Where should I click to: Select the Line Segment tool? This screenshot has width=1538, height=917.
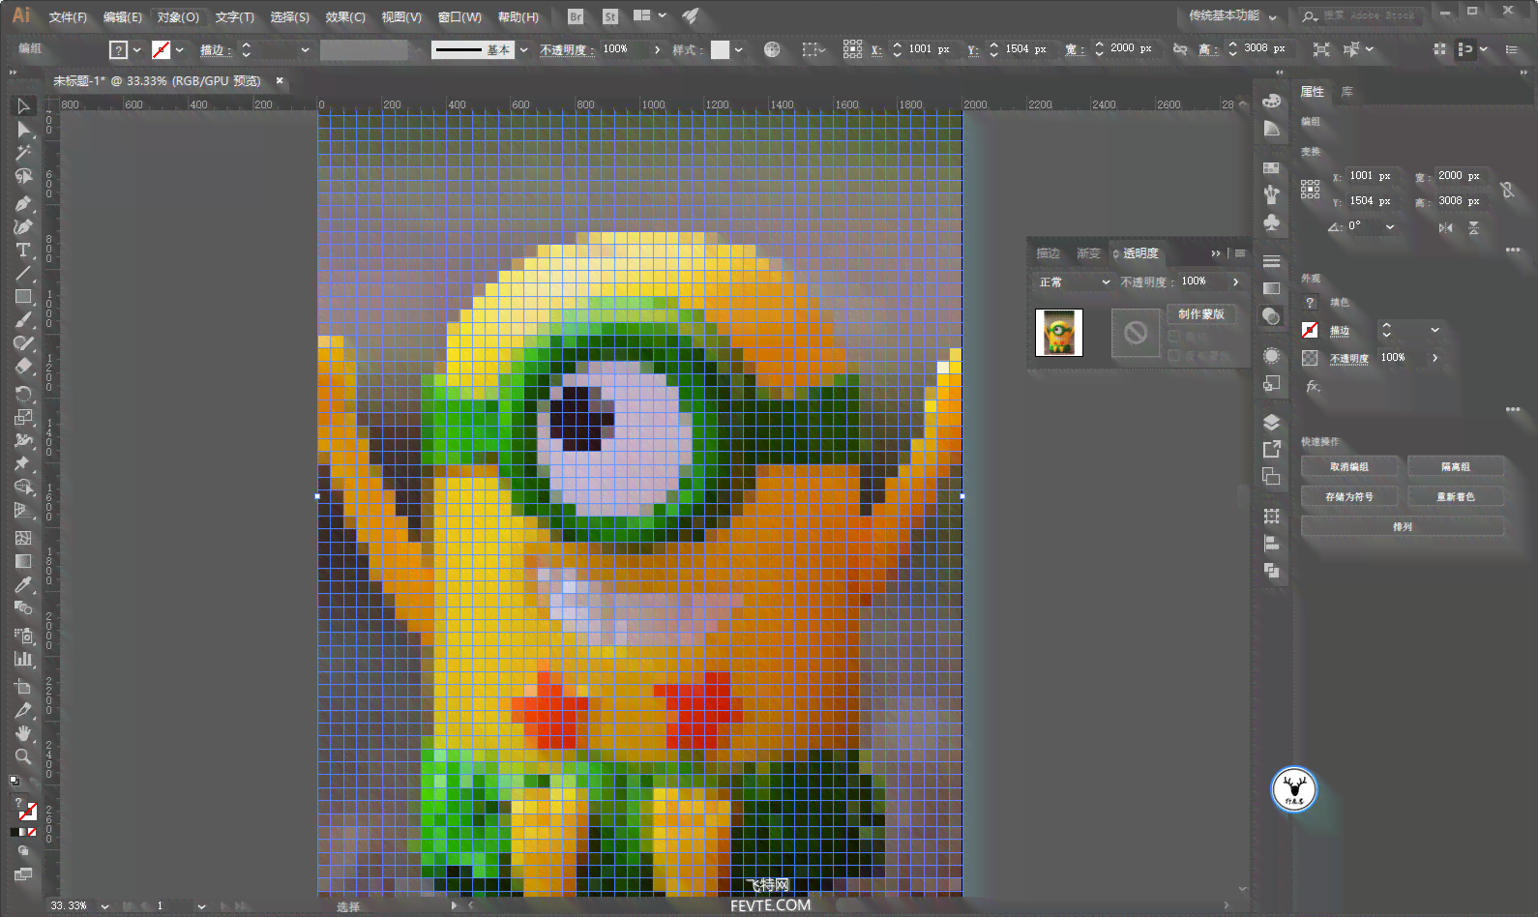[23, 274]
